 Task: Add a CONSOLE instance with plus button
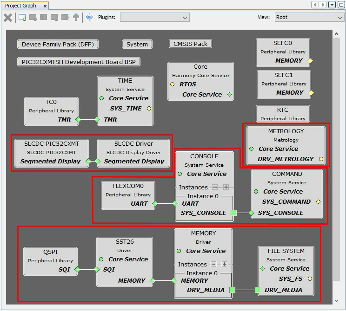pos(226,187)
